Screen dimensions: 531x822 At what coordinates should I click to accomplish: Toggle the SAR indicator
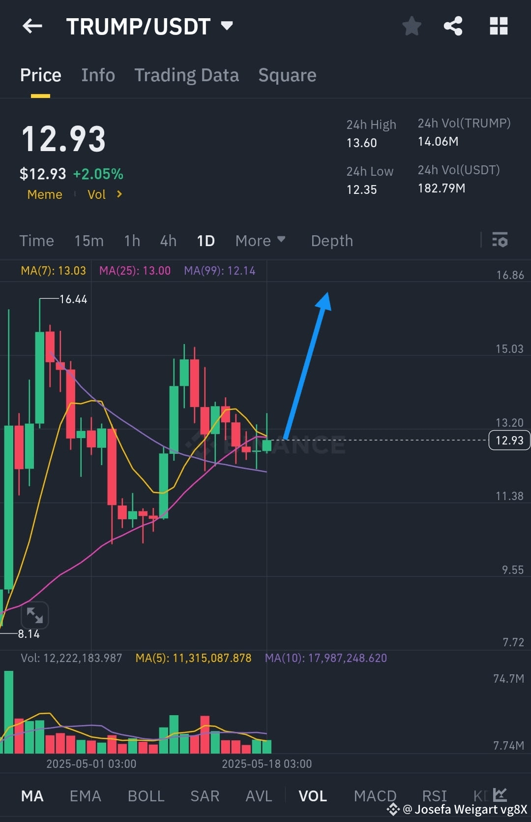pyautogui.click(x=205, y=796)
